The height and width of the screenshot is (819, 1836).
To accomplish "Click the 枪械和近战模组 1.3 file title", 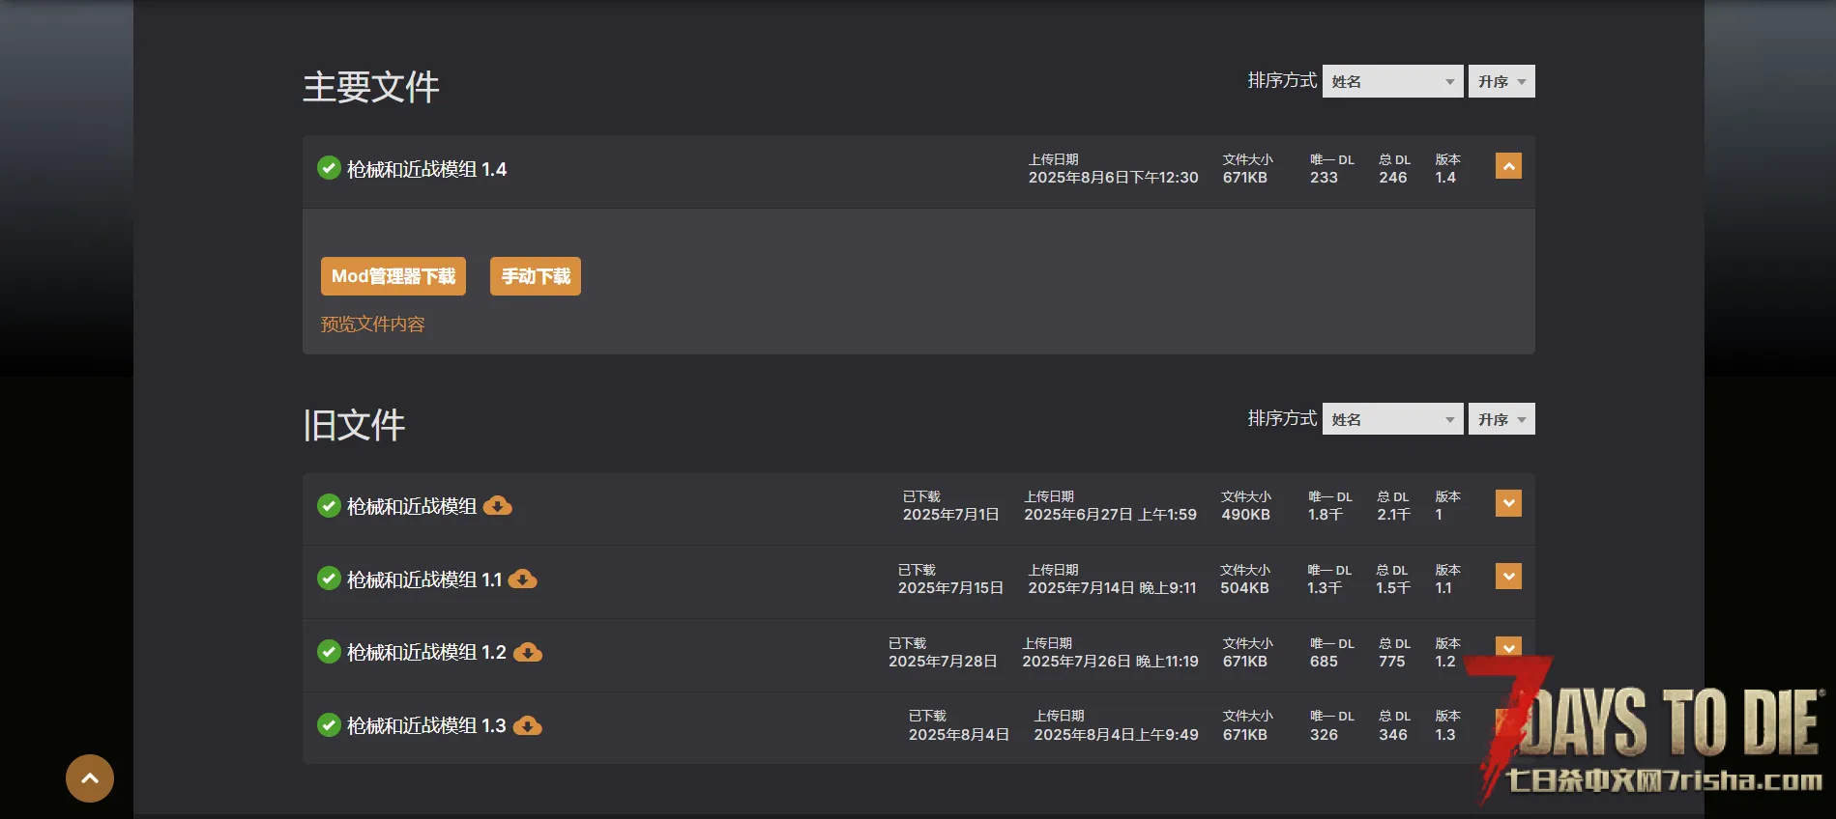I will coord(426,726).
